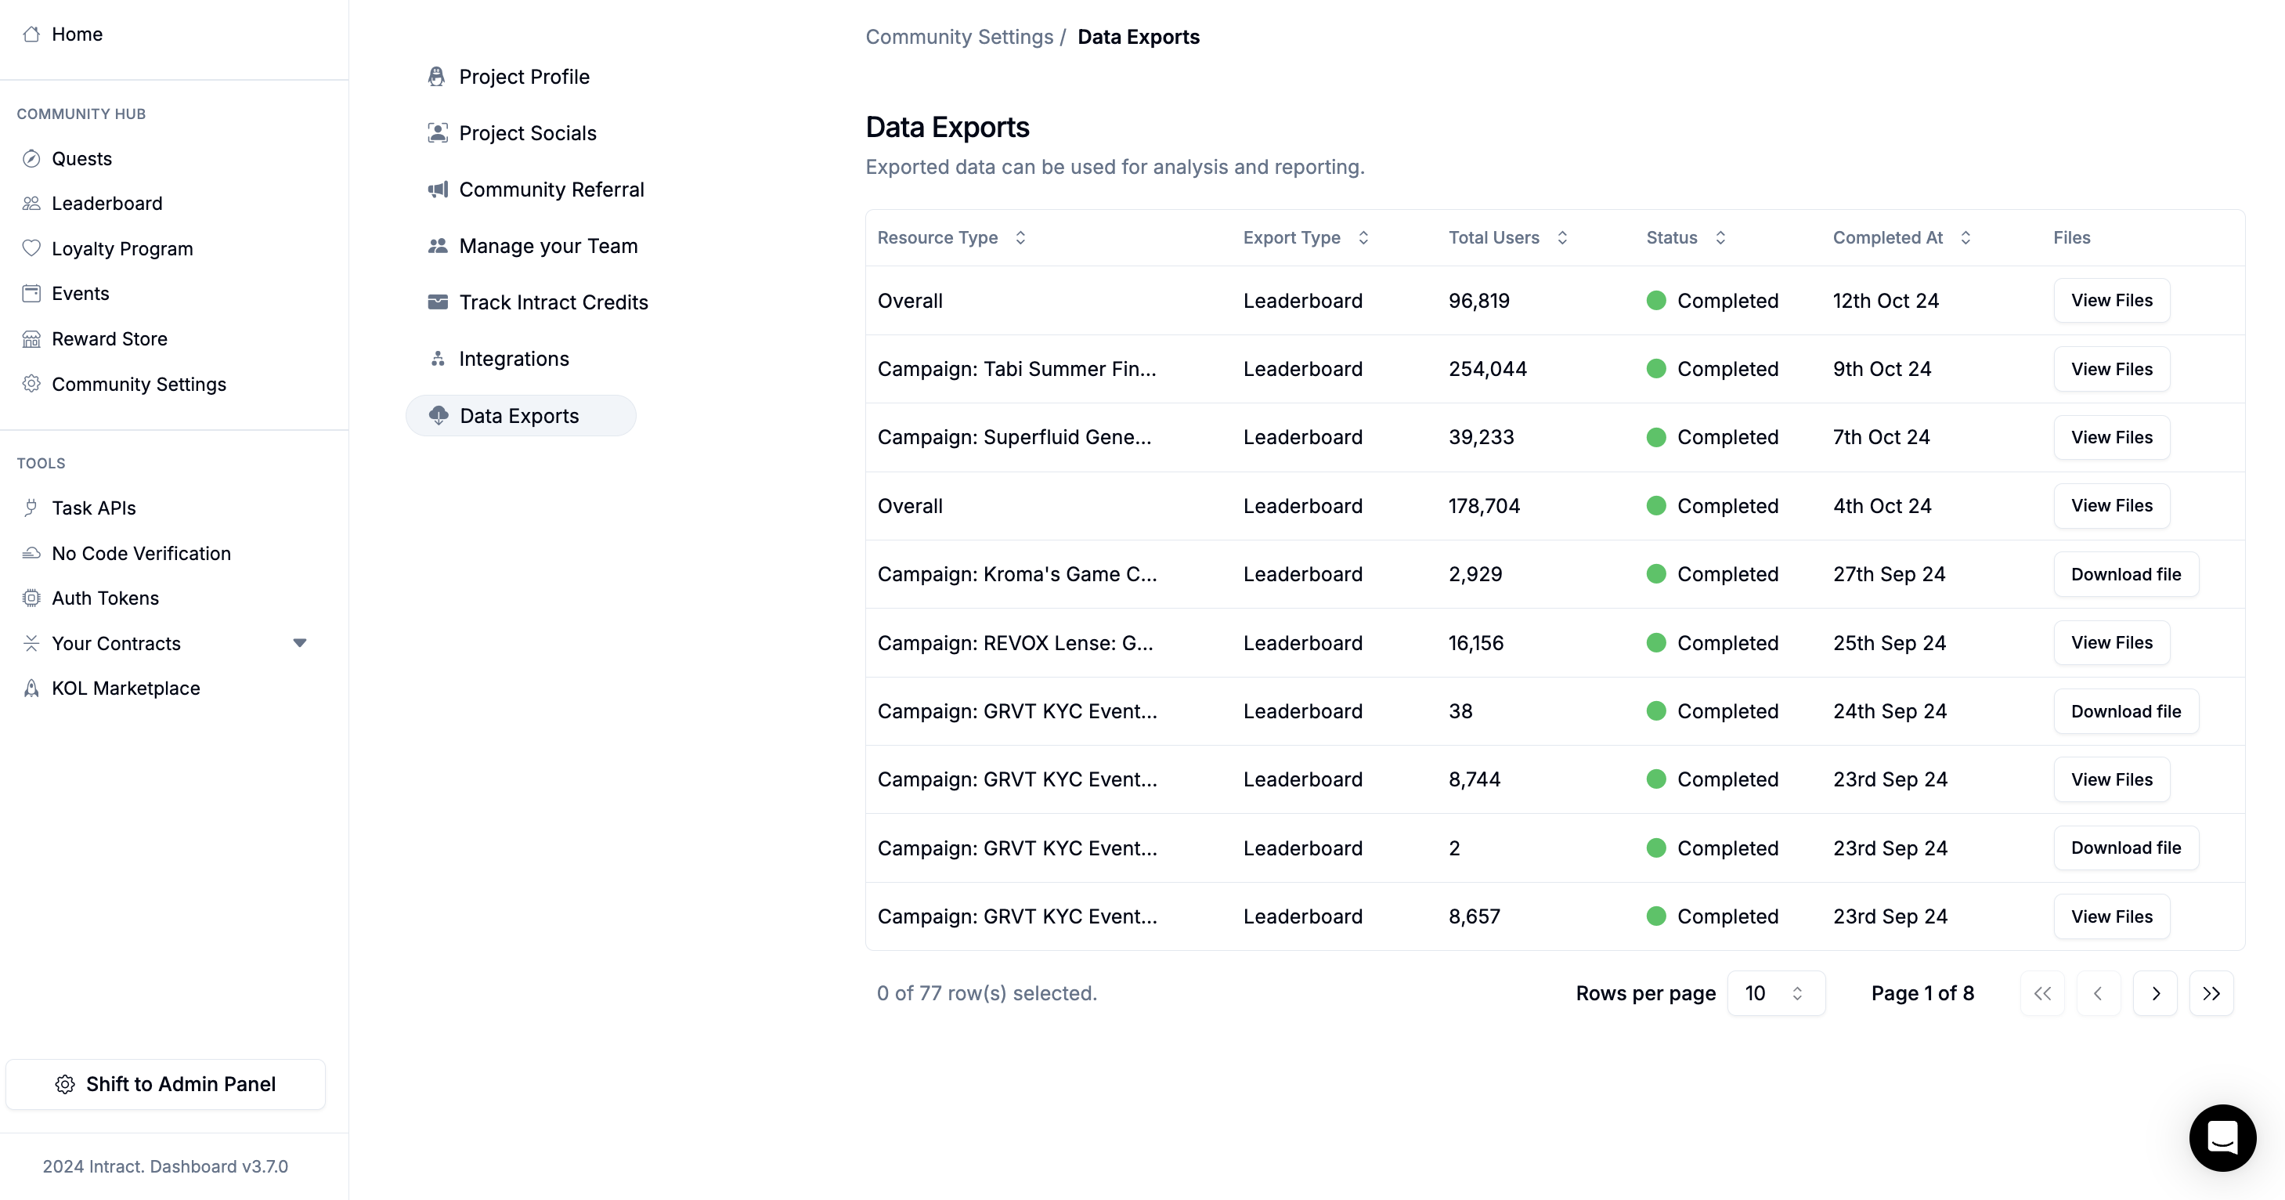Open the Rows per page dropdown
The height and width of the screenshot is (1200, 2285).
coord(1775,993)
